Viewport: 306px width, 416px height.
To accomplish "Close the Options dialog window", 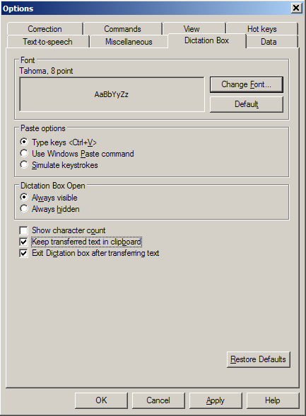I will tap(296, 8).
